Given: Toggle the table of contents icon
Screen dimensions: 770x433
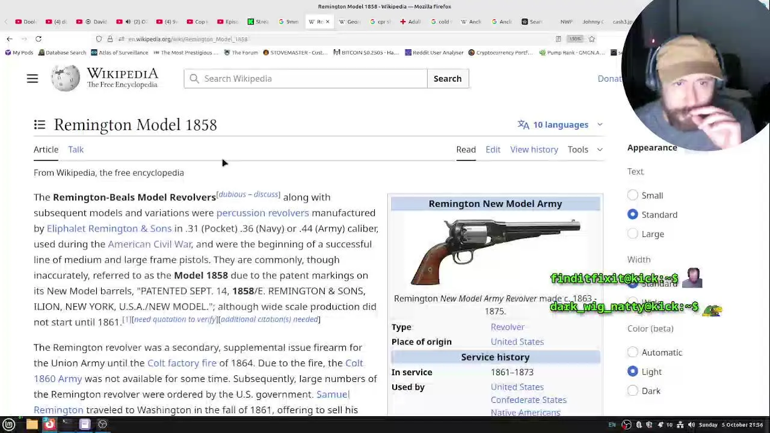Looking at the screenshot, I should click(40, 124).
